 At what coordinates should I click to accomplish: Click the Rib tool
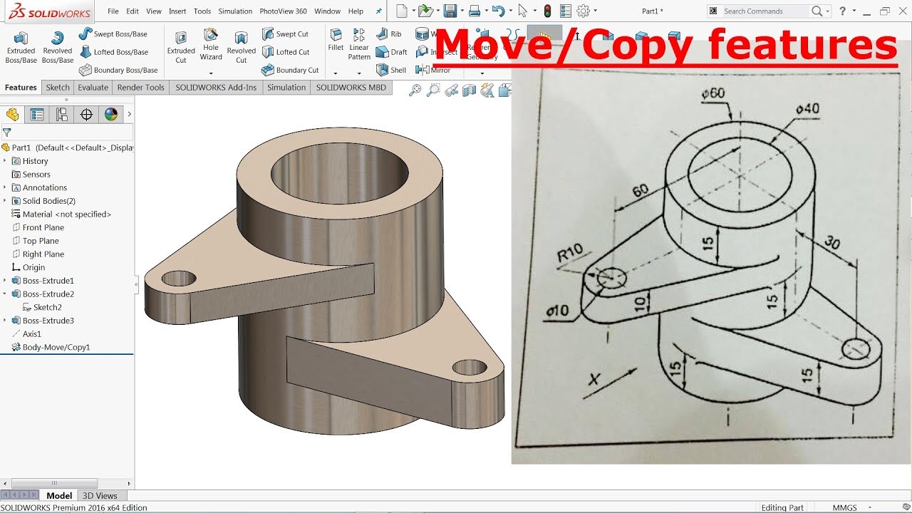389,33
